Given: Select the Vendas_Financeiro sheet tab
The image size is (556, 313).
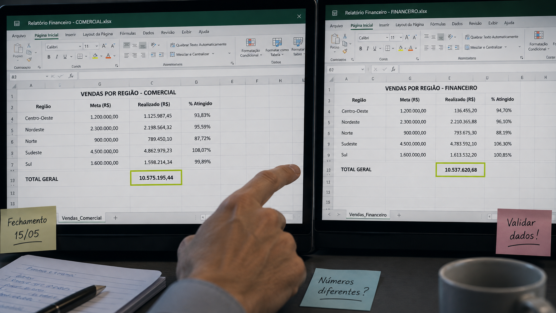Looking at the screenshot, I should (x=368, y=215).
